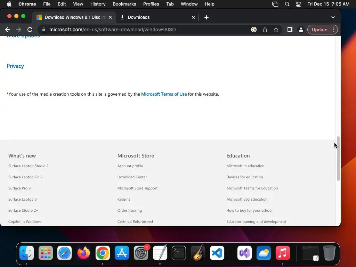Close the Downloads tab

tap(193, 17)
